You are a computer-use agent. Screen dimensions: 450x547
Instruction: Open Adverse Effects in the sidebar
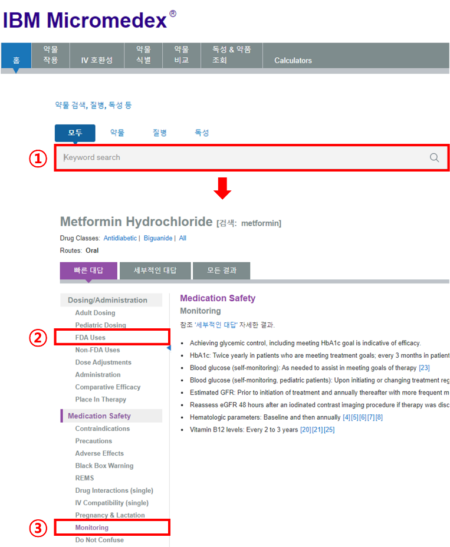(x=99, y=453)
